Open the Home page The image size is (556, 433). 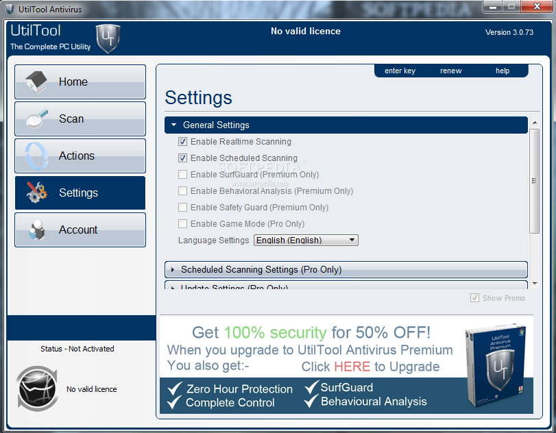[80, 82]
